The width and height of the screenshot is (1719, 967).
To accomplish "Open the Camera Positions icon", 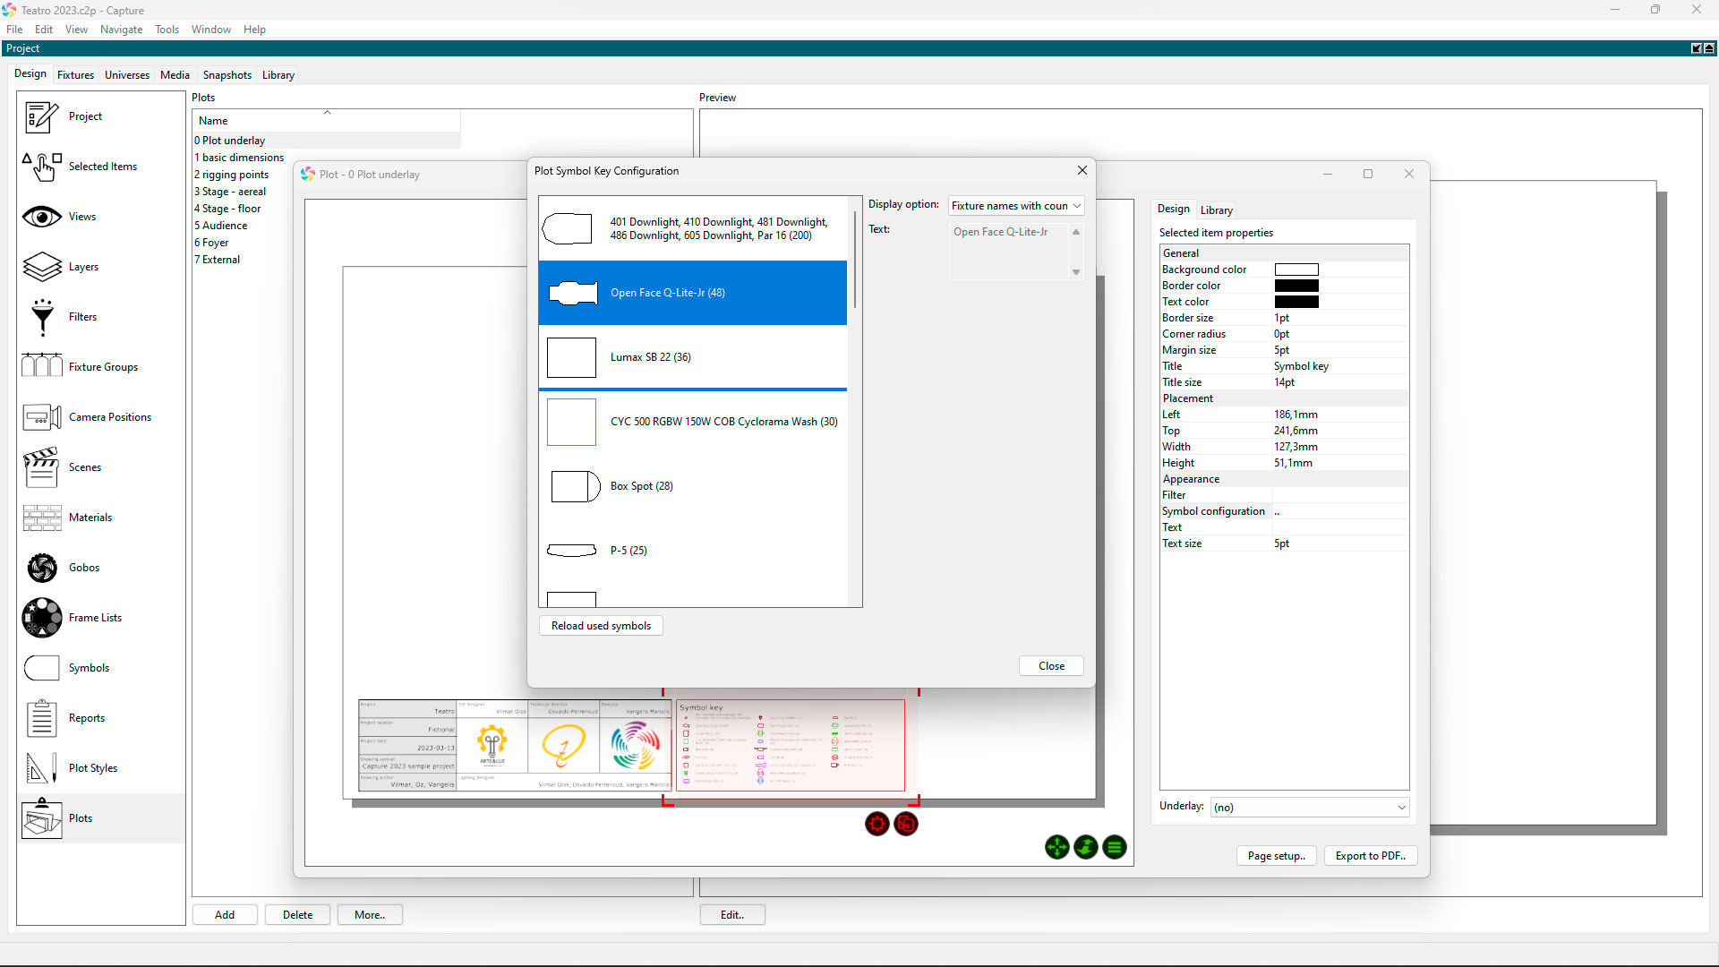I will (x=41, y=417).
